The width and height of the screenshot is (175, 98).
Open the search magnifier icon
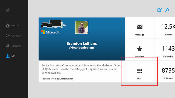[x=167, y=10]
